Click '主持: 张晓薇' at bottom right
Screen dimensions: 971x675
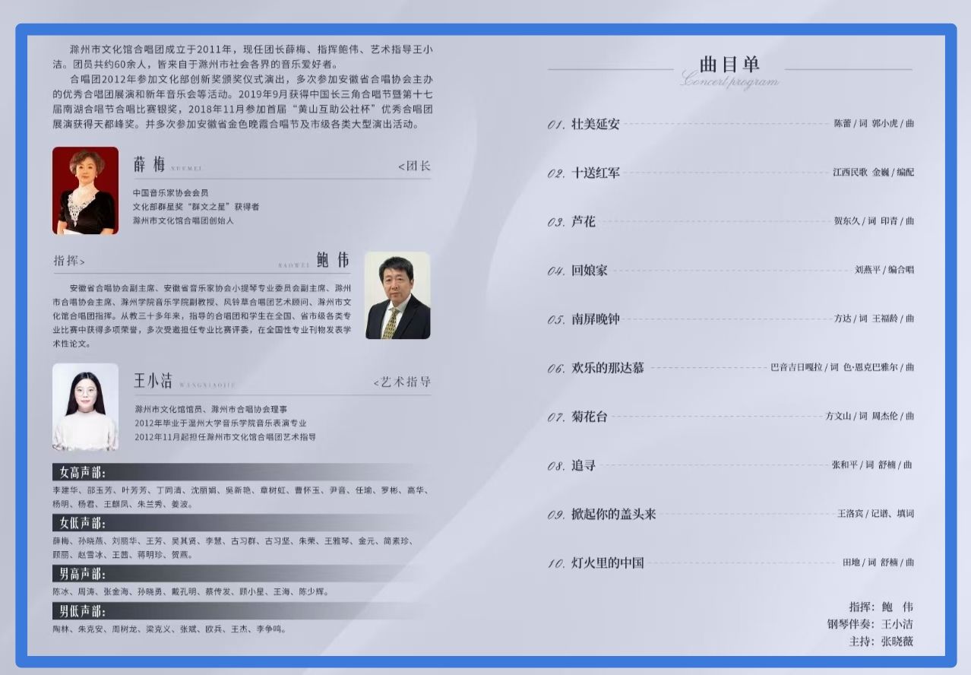tap(881, 642)
